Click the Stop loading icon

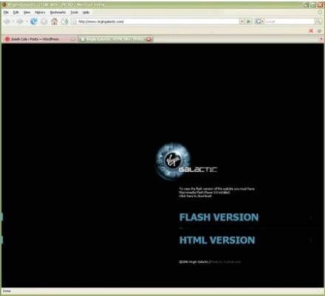tap(44, 21)
